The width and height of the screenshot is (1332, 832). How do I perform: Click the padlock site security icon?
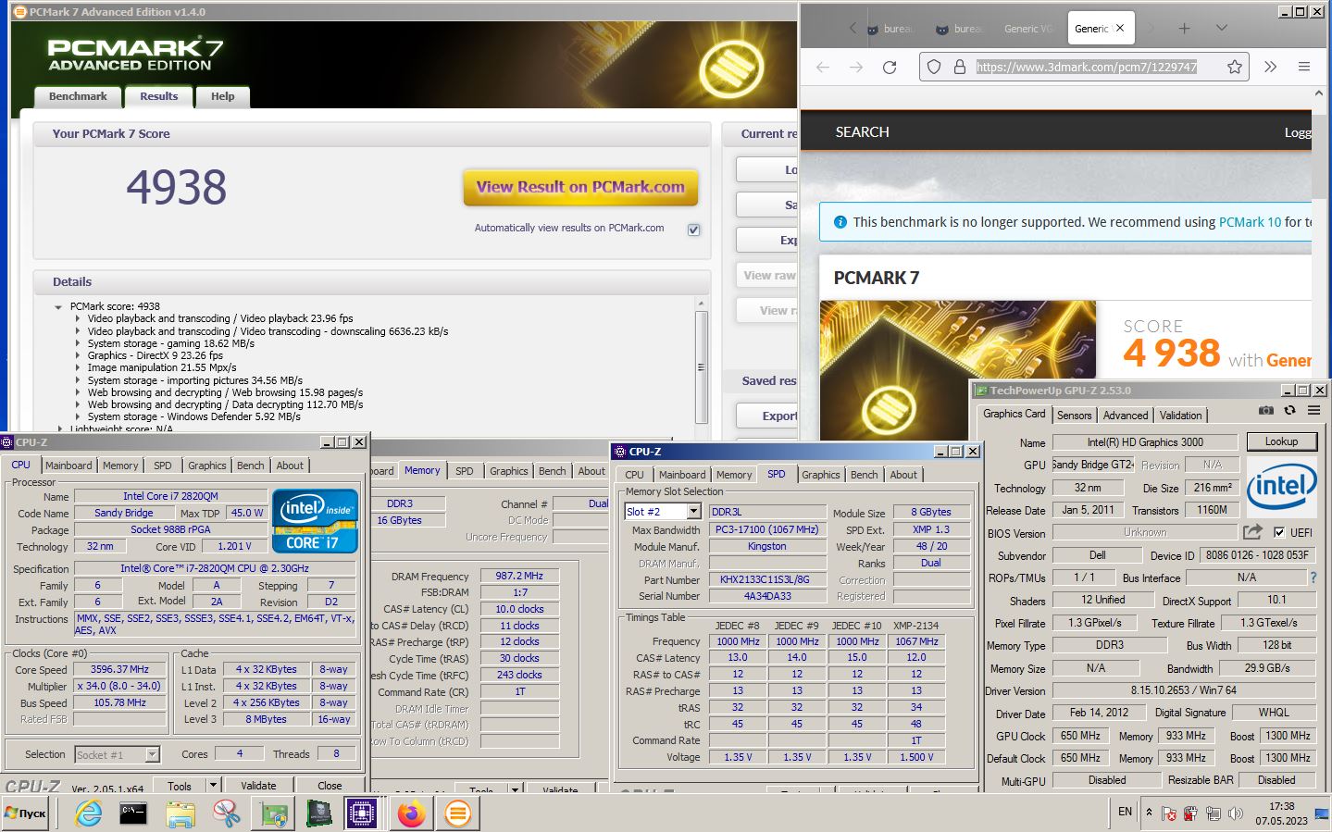click(x=960, y=67)
